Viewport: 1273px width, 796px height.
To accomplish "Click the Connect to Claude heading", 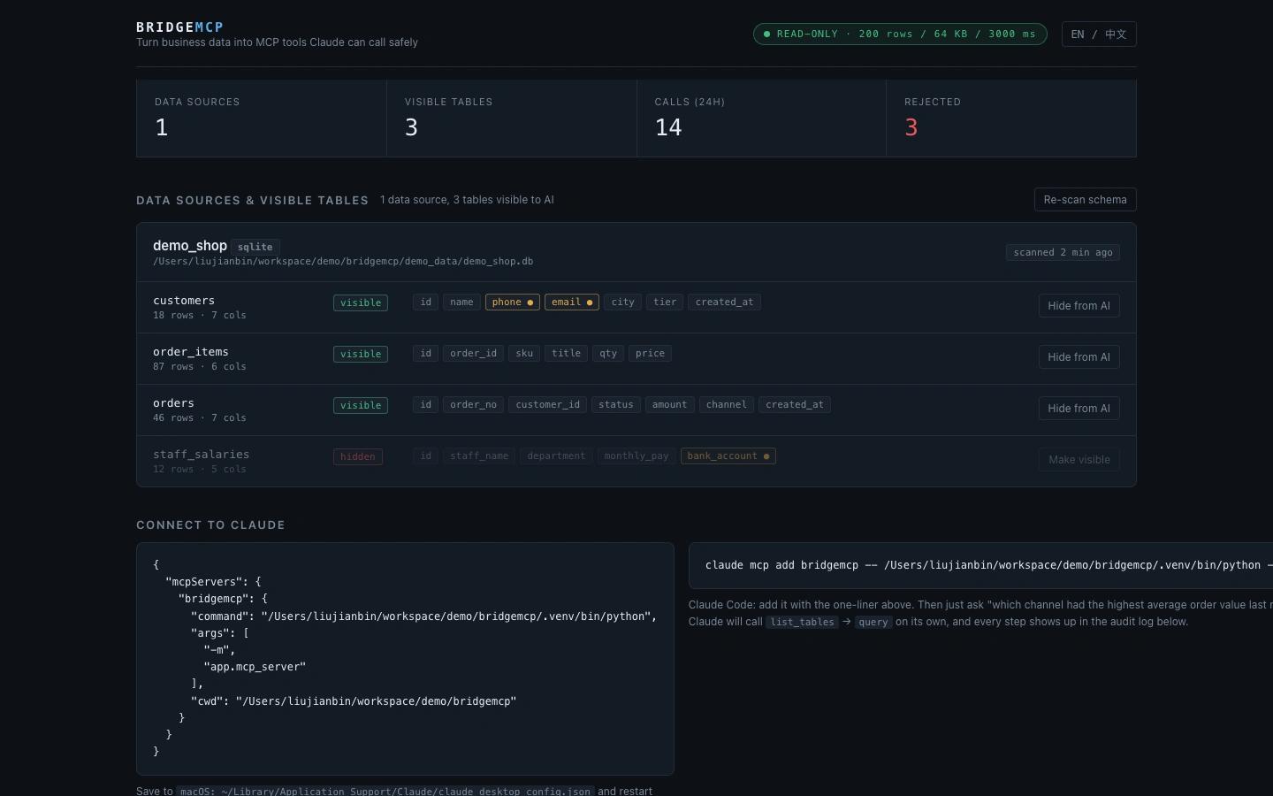I will pyautogui.click(x=210, y=525).
